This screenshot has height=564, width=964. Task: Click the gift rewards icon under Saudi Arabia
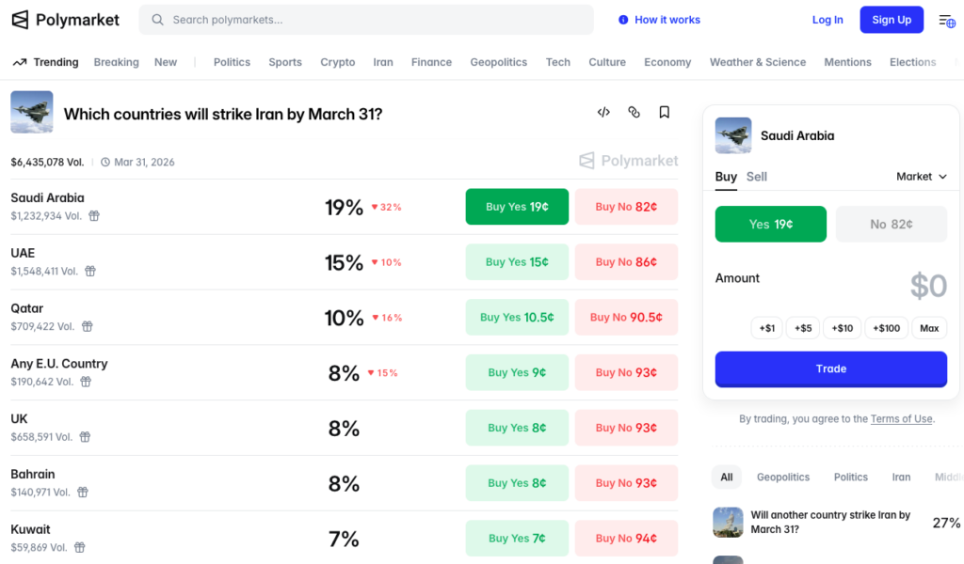coord(94,216)
